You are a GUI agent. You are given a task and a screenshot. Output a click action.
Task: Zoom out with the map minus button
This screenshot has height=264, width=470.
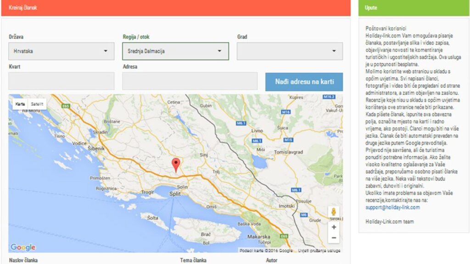click(334, 238)
